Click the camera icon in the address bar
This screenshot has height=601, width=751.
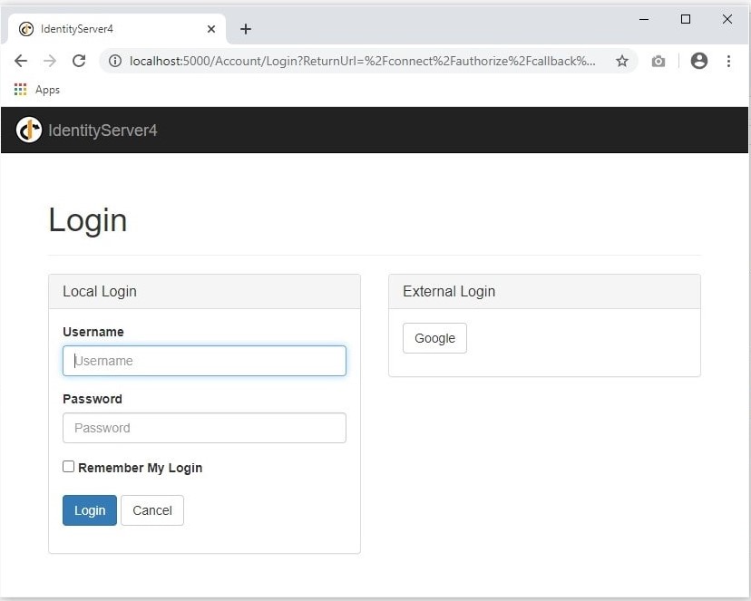tap(658, 61)
